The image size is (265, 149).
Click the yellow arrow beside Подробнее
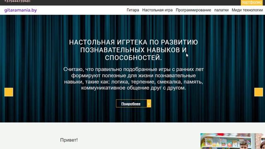[149, 103]
